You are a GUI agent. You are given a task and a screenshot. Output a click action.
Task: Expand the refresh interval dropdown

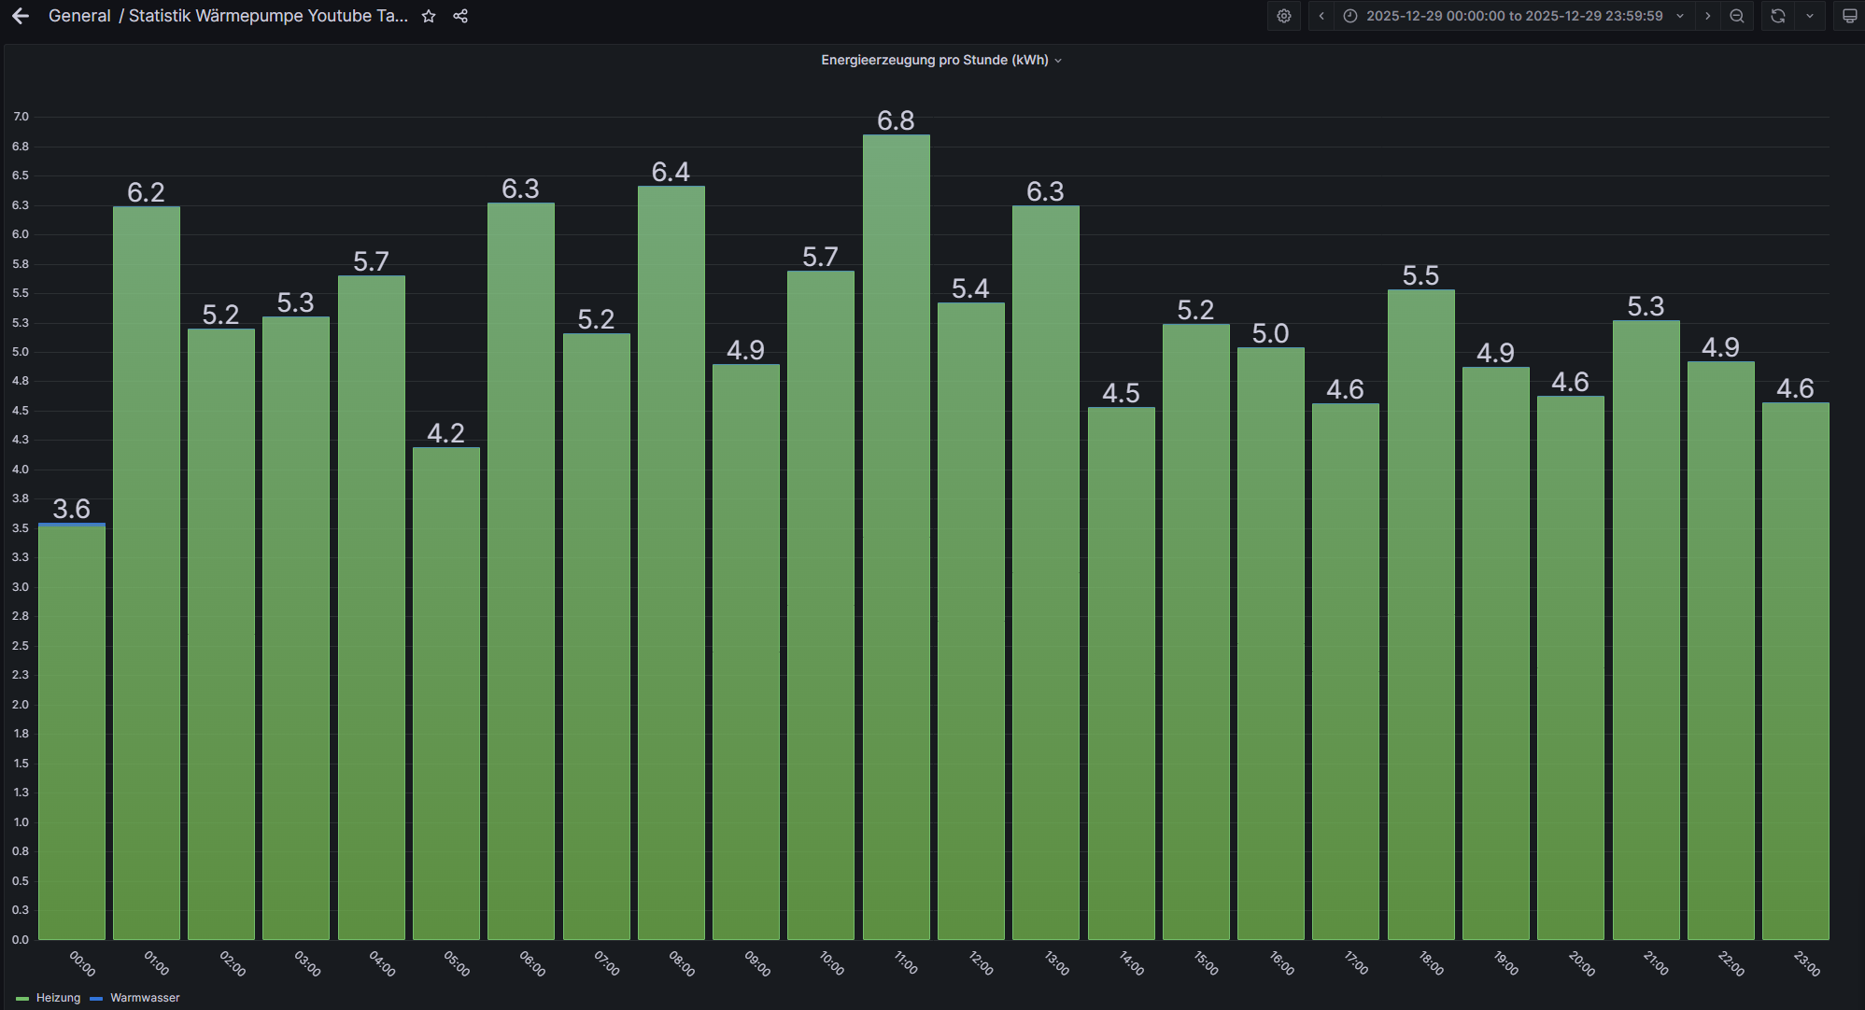1810,16
